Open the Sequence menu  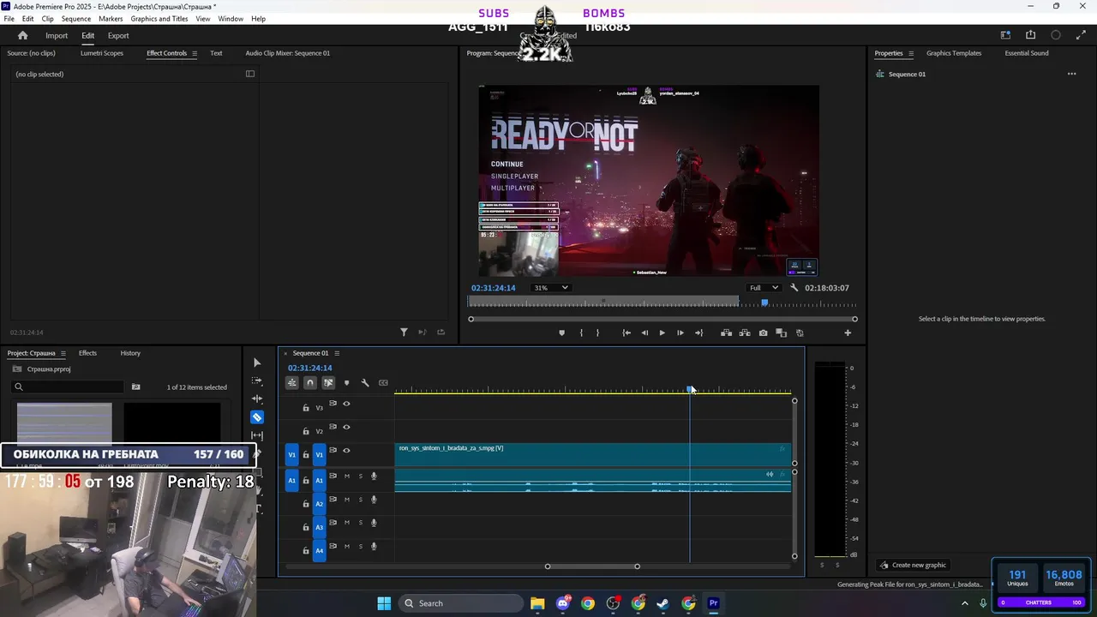(76, 19)
